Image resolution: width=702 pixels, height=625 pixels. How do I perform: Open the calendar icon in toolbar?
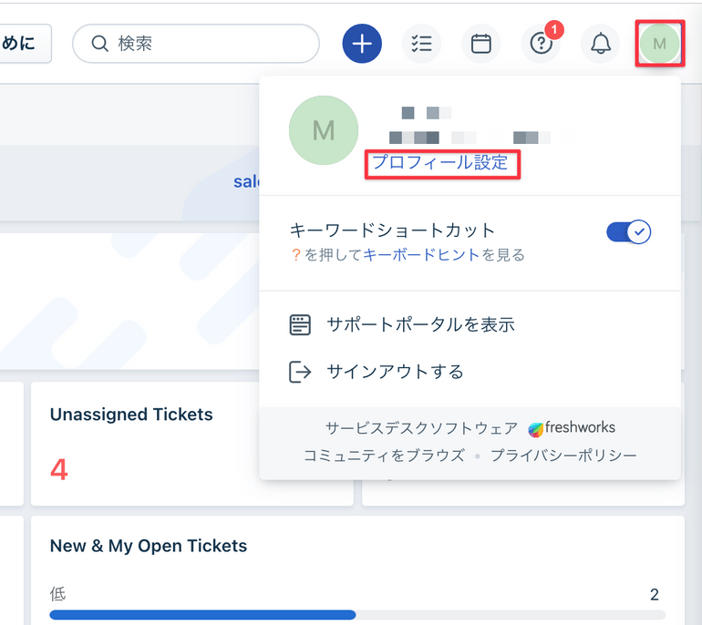coord(480,44)
